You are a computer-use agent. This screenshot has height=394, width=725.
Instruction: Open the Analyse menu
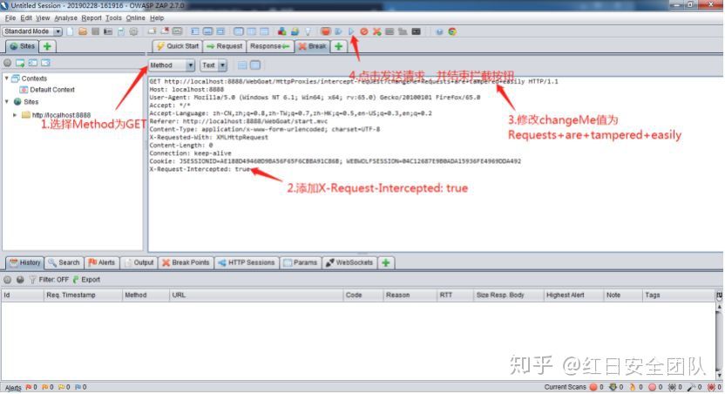[x=65, y=18]
